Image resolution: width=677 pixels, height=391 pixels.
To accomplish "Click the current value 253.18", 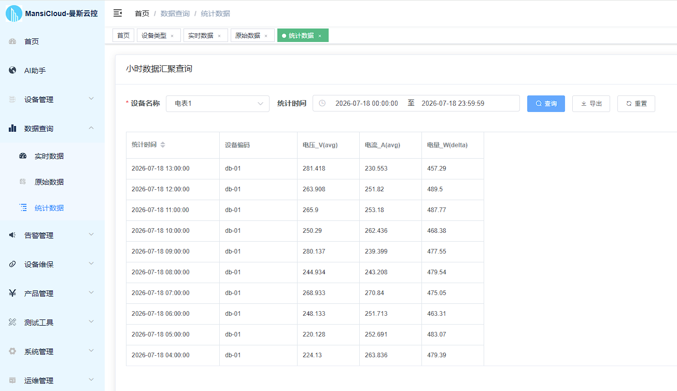I will [375, 210].
